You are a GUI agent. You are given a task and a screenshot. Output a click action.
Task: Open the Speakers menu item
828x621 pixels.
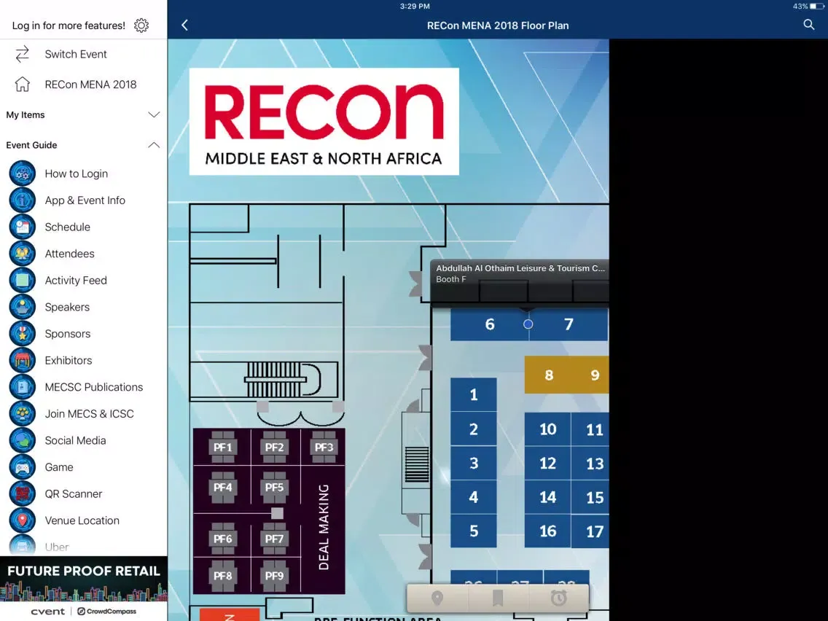tap(83, 307)
